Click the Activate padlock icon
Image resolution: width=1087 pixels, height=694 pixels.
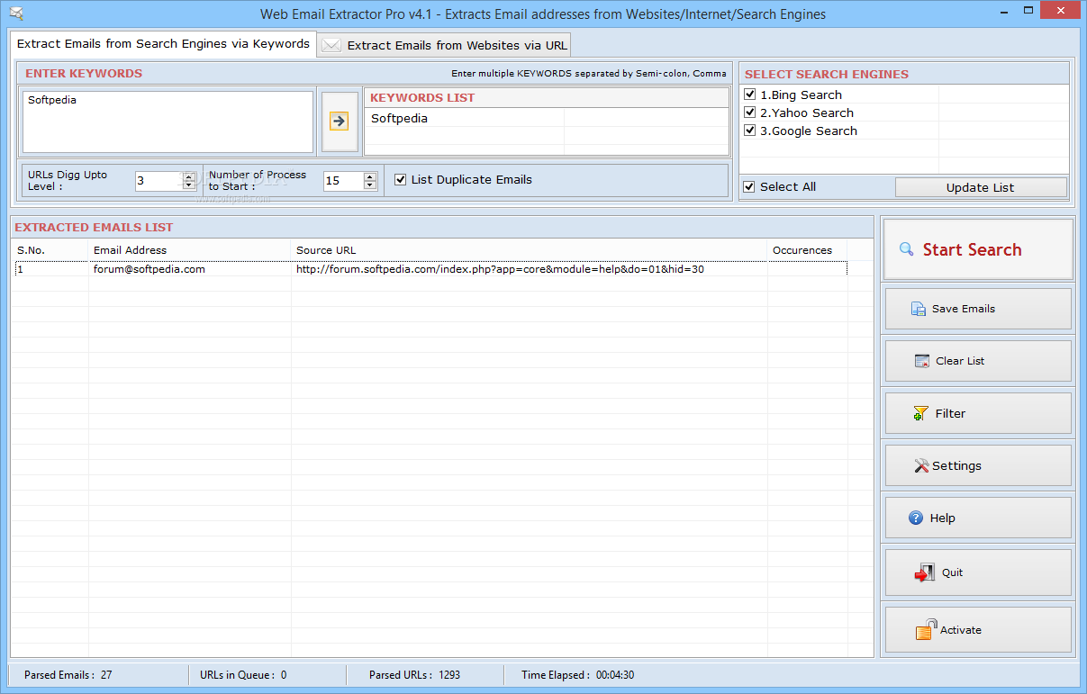point(927,629)
